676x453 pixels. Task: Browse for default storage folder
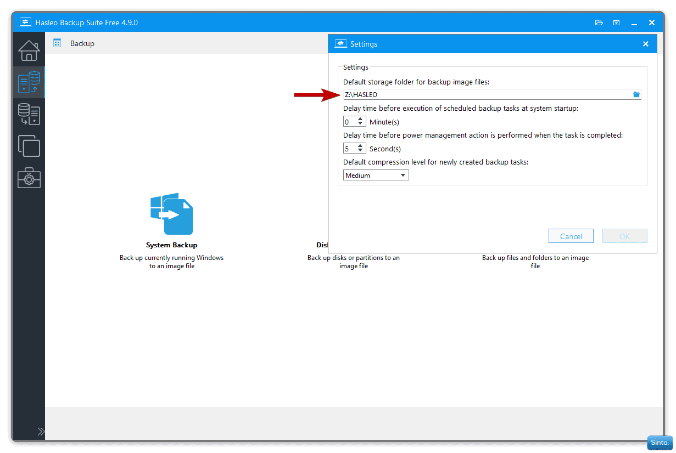(x=636, y=94)
